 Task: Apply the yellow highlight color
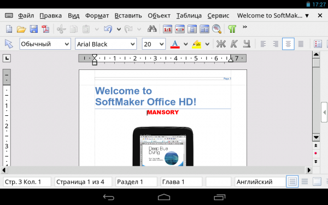196,44
